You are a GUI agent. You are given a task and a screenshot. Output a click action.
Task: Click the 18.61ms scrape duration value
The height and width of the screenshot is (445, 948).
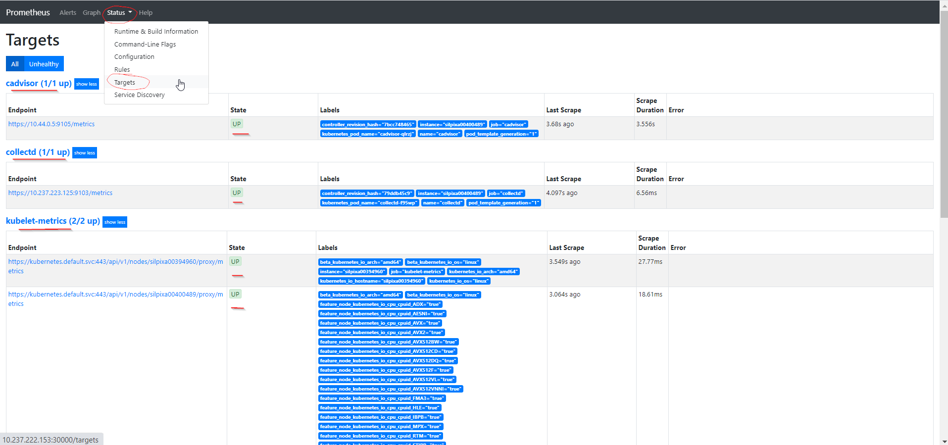click(650, 294)
